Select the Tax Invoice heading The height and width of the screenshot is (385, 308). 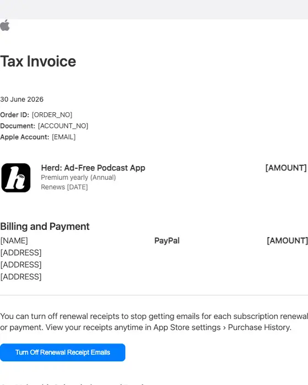[x=38, y=62]
